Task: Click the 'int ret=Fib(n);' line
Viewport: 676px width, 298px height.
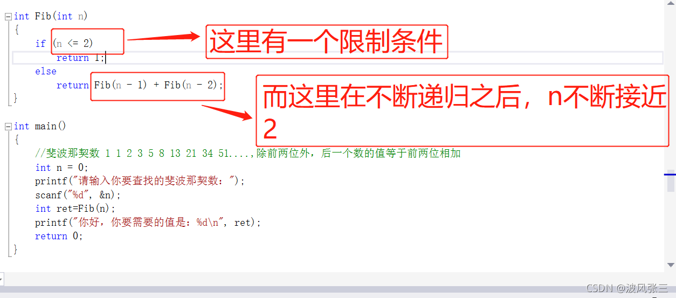Action: (75, 209)
